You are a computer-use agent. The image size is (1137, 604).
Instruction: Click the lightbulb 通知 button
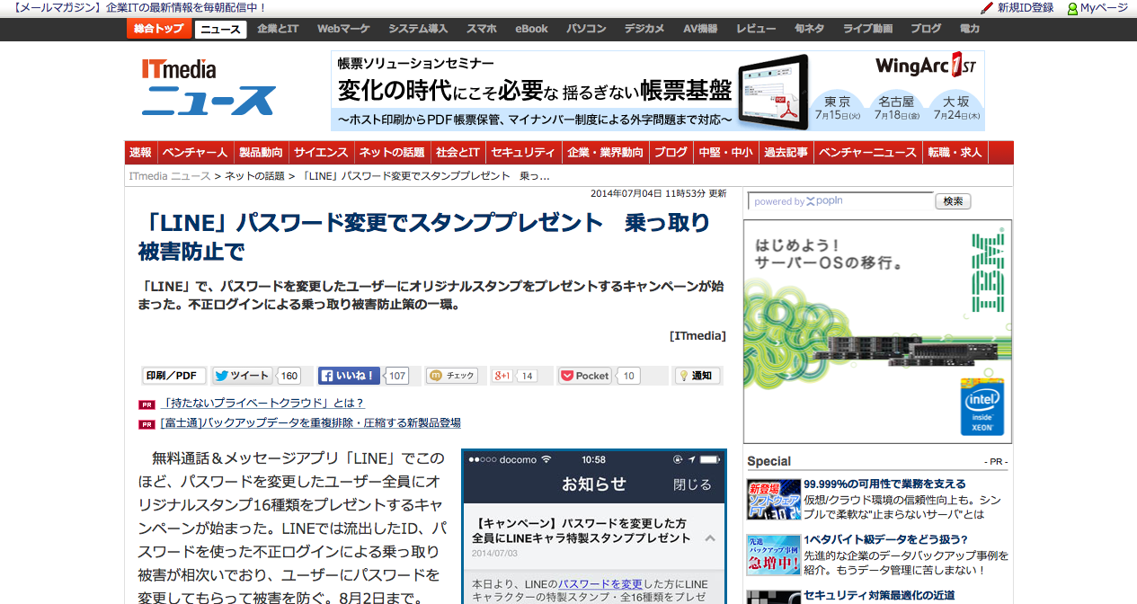pyautogui.click(x=697, y=376)
